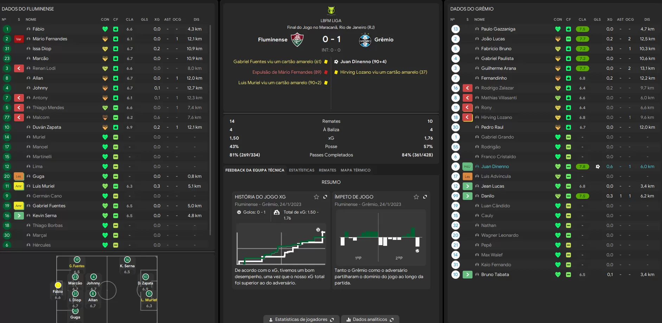Click Luis Advíncula injury status icon
The width and height of the screenshot is (662, 323).
pyautogui.click(x=467, y=176)
